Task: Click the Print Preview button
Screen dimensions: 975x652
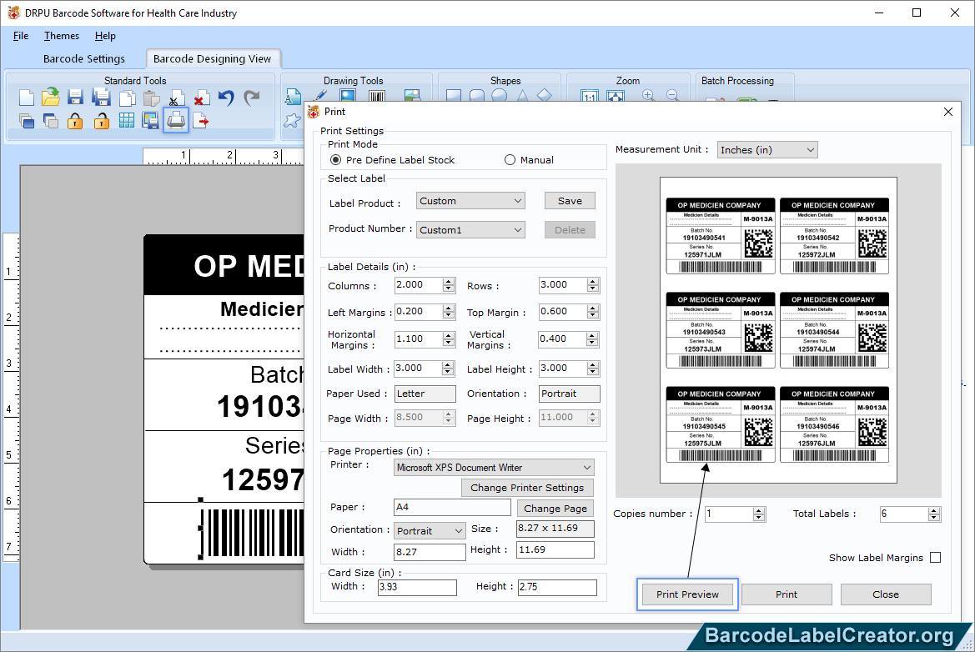Action: pyautogui.click(x=686, y=594)
